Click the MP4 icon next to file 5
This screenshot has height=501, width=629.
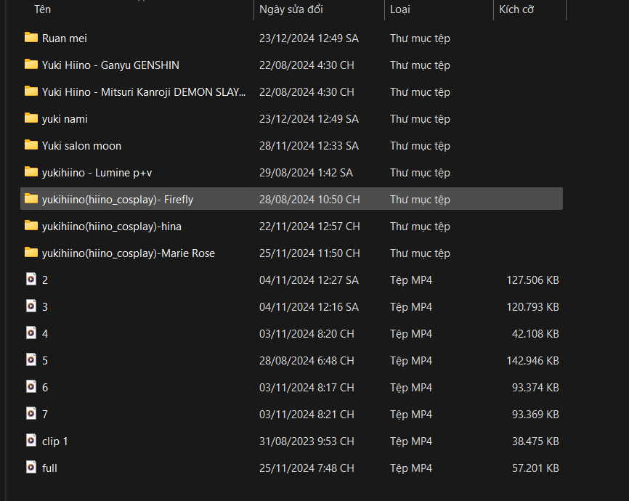click(x=31, y=360)
